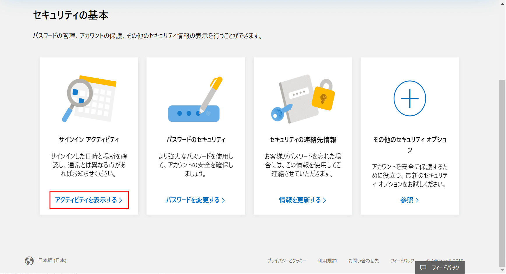Click the セキュリティの連絡先情報 card heading

click(303, 140)
